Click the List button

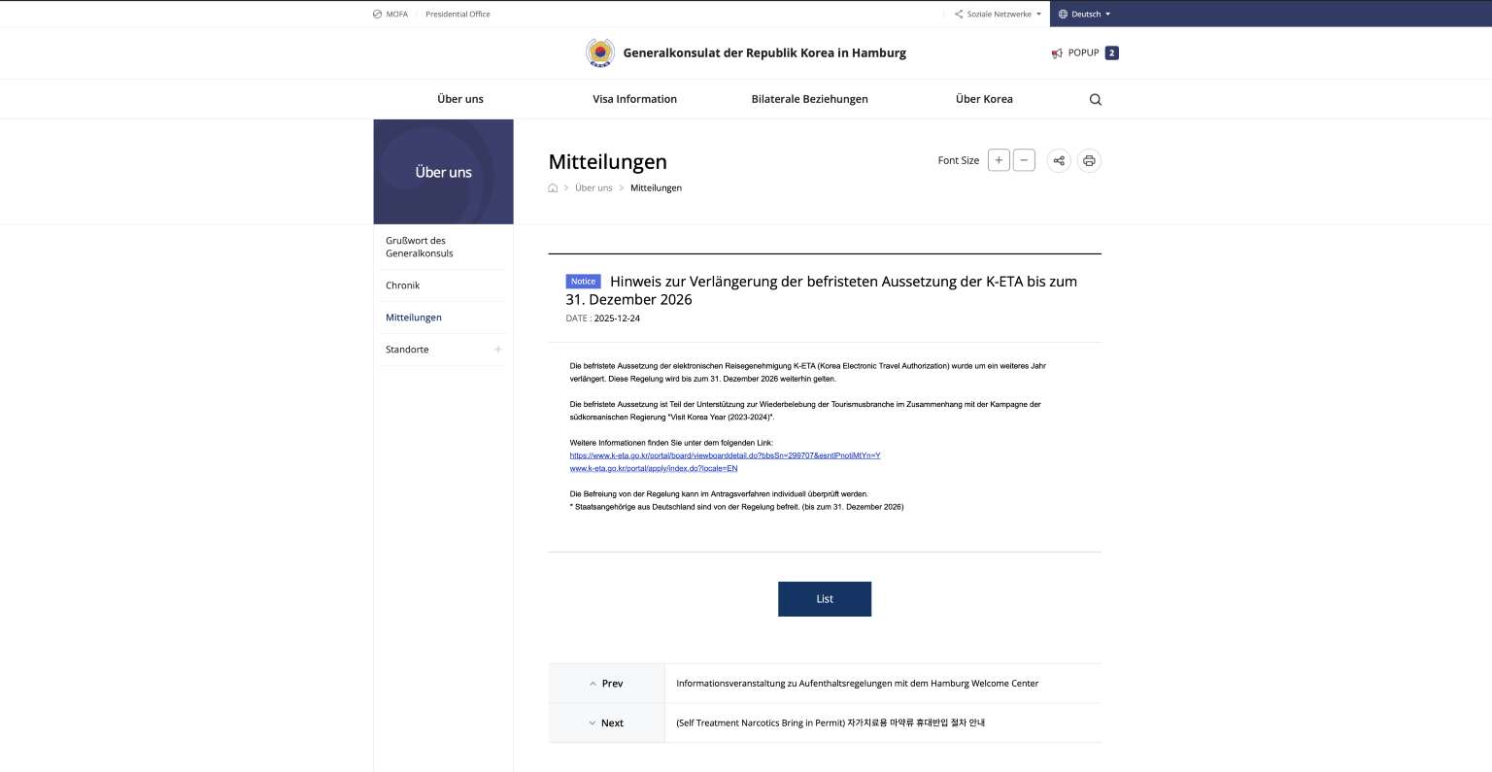(825, 599)
